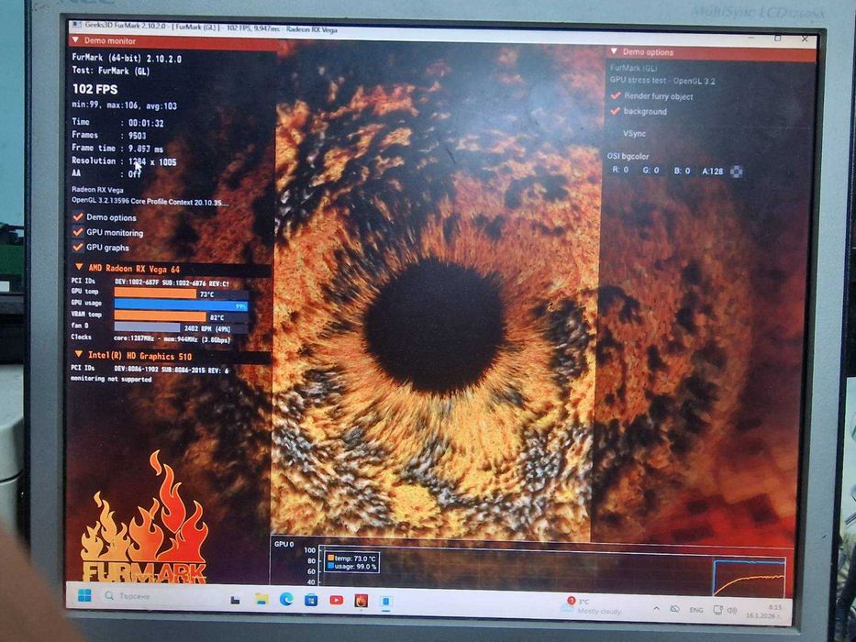
Task: Collapse the AMD Radeon RX Vega 64 section
Action: coord(79,268)
